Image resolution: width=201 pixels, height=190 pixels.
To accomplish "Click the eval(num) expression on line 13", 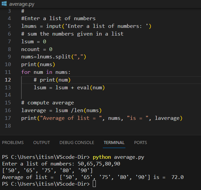I will pos(91,88).
